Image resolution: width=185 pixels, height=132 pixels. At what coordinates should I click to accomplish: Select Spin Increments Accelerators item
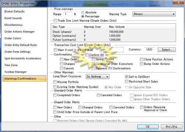(x=23, y=58)
